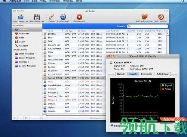The image size is (187, 137).
Task: Click the minus button at sidebar bottom
Action: (x=20, y=118)
